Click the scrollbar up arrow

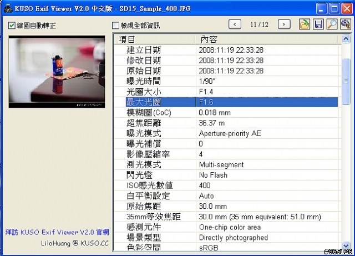(x=346, y=39)
